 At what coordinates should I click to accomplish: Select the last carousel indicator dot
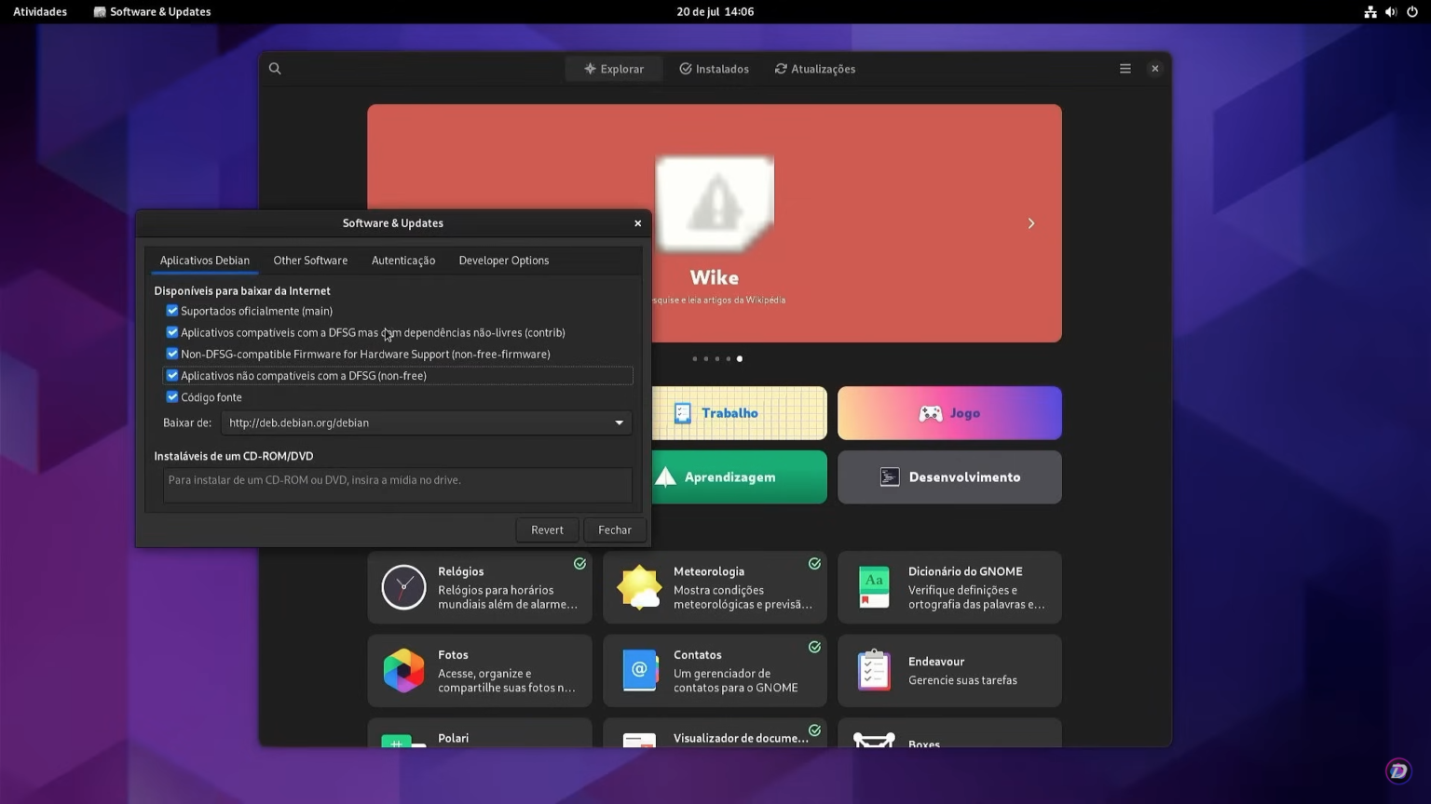point(739,358)
